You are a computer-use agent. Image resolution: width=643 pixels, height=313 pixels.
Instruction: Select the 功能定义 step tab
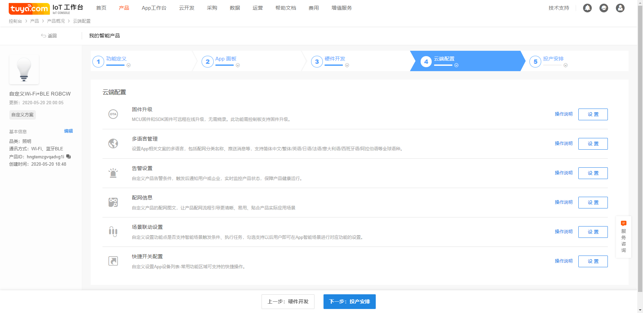click(x=142, y=61)
